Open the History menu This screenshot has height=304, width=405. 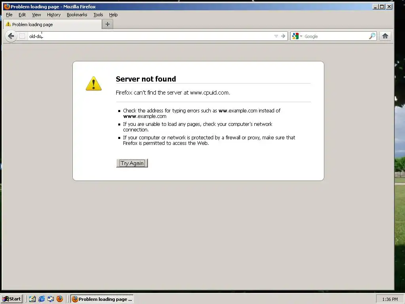point(54,15)
